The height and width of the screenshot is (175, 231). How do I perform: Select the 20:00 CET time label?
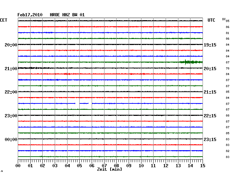tap(11, 45)
